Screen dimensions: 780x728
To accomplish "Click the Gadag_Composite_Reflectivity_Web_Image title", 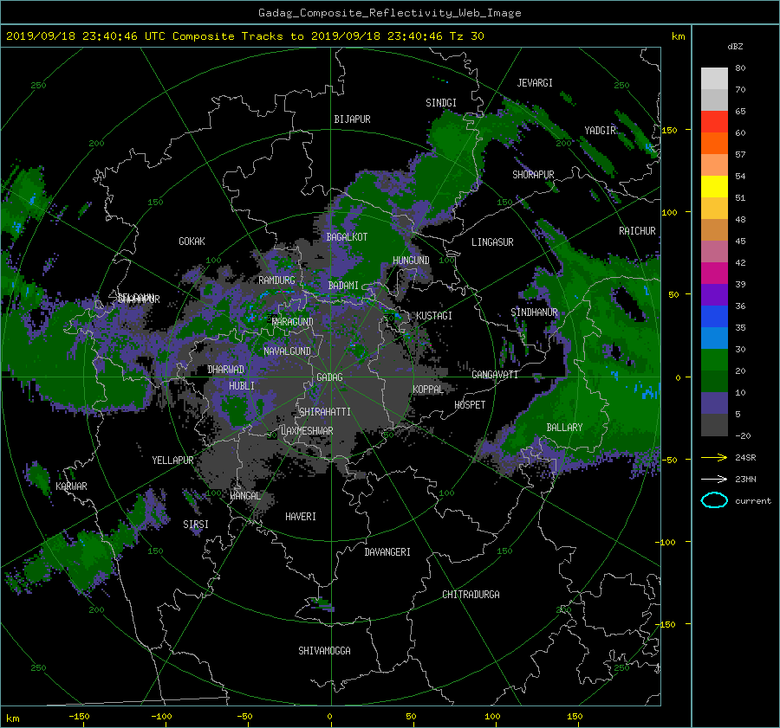I will [390, 13].
